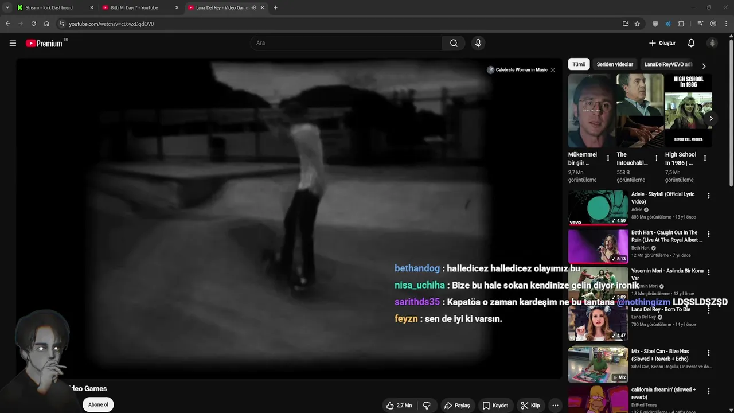Click the Paylaş share button
Screen dimensions: 734x413
pyautogui.click(x=457, y=405)
